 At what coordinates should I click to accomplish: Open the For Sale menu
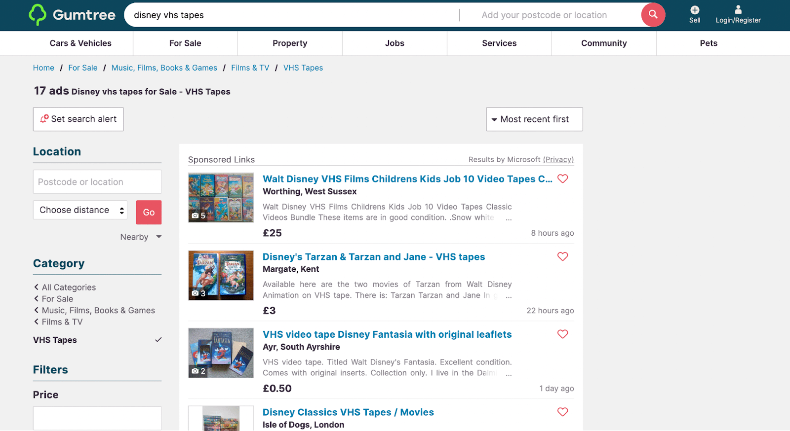[x=185, y=43]
